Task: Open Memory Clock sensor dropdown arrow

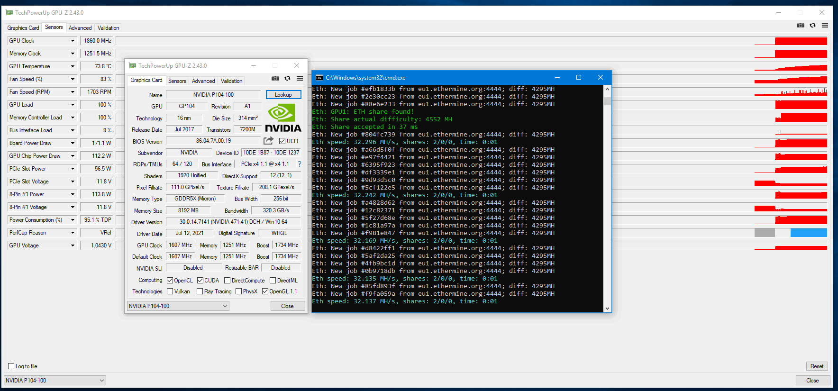Action: 73,54
